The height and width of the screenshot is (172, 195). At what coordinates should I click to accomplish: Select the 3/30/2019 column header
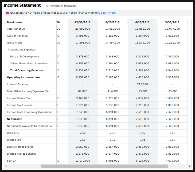(x=172, y=22)
